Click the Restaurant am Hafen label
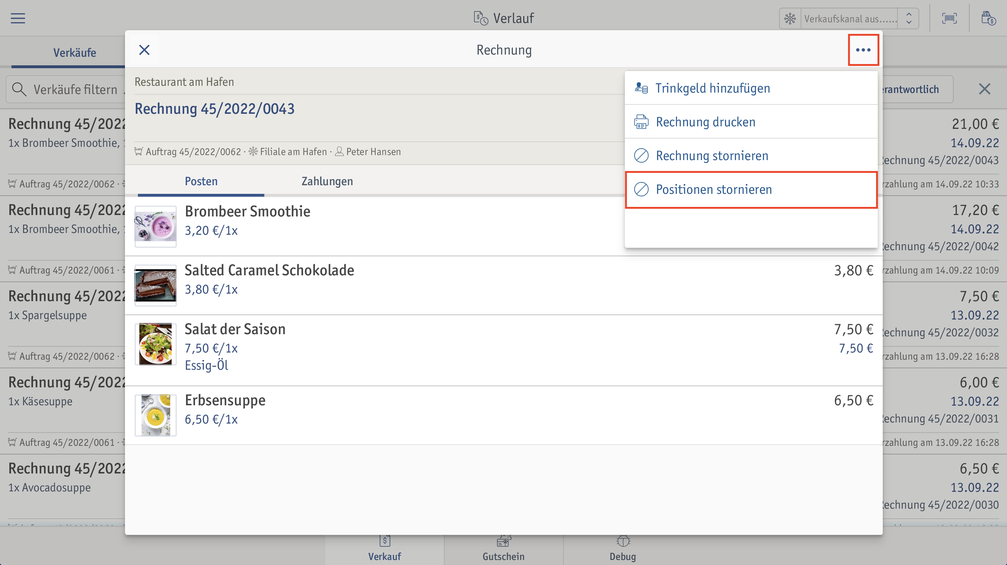This screenshot has width=1007, height=565. tap(184, 82)
